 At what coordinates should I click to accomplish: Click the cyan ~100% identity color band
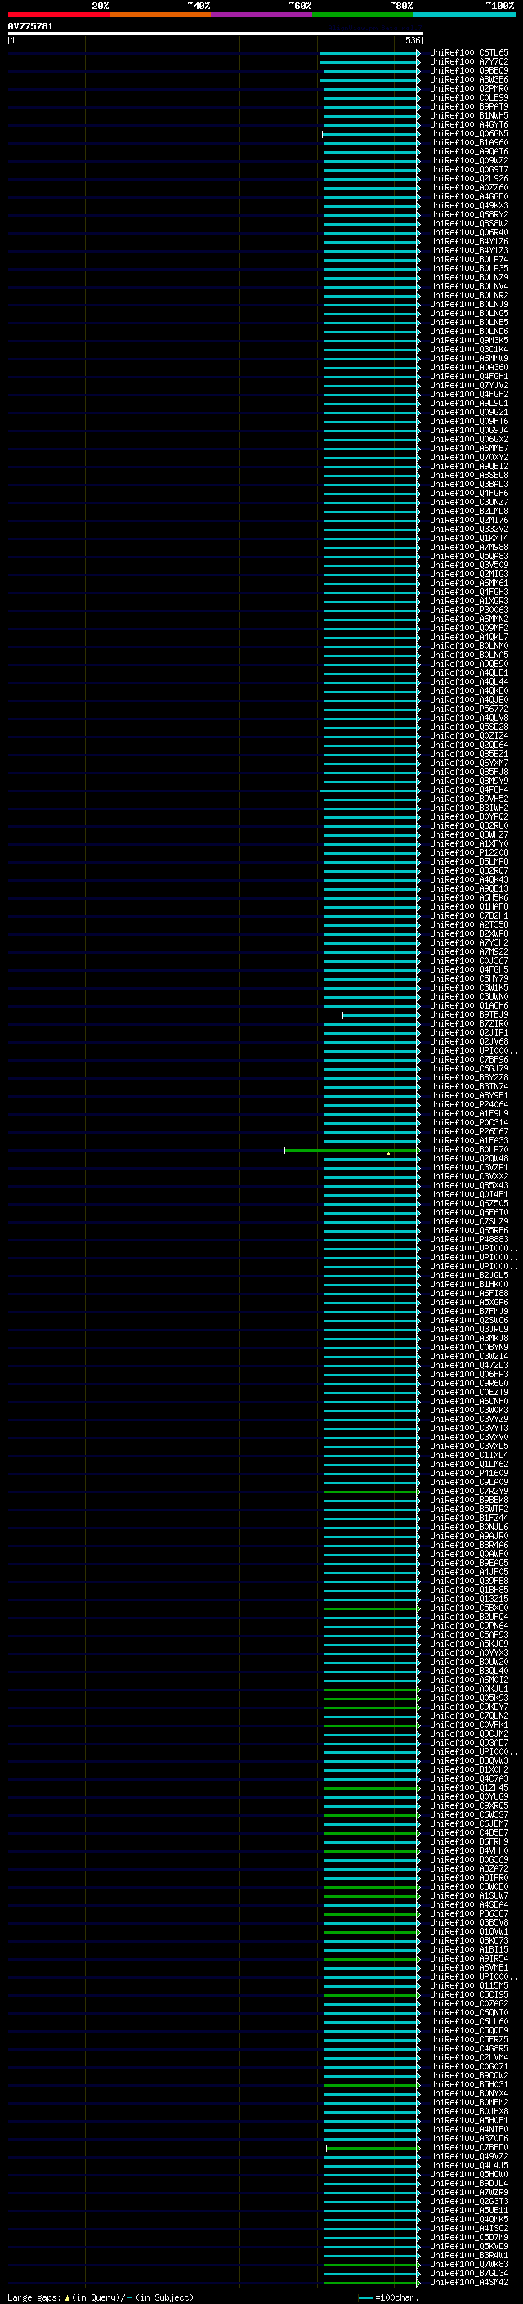click(464, 15)
